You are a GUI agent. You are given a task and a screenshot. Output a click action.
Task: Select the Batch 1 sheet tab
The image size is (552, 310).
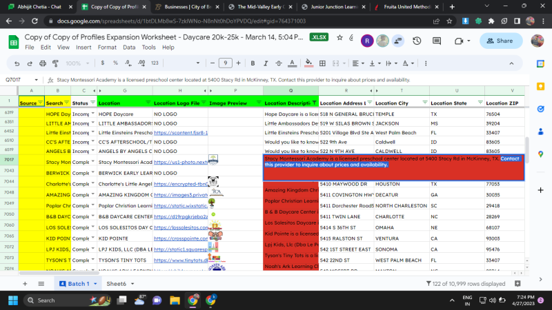pos(78,284)
